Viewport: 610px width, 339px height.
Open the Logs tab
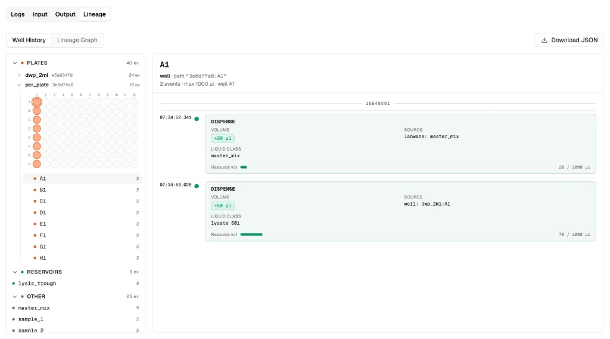pyautogui.click(x=17, y=14)
